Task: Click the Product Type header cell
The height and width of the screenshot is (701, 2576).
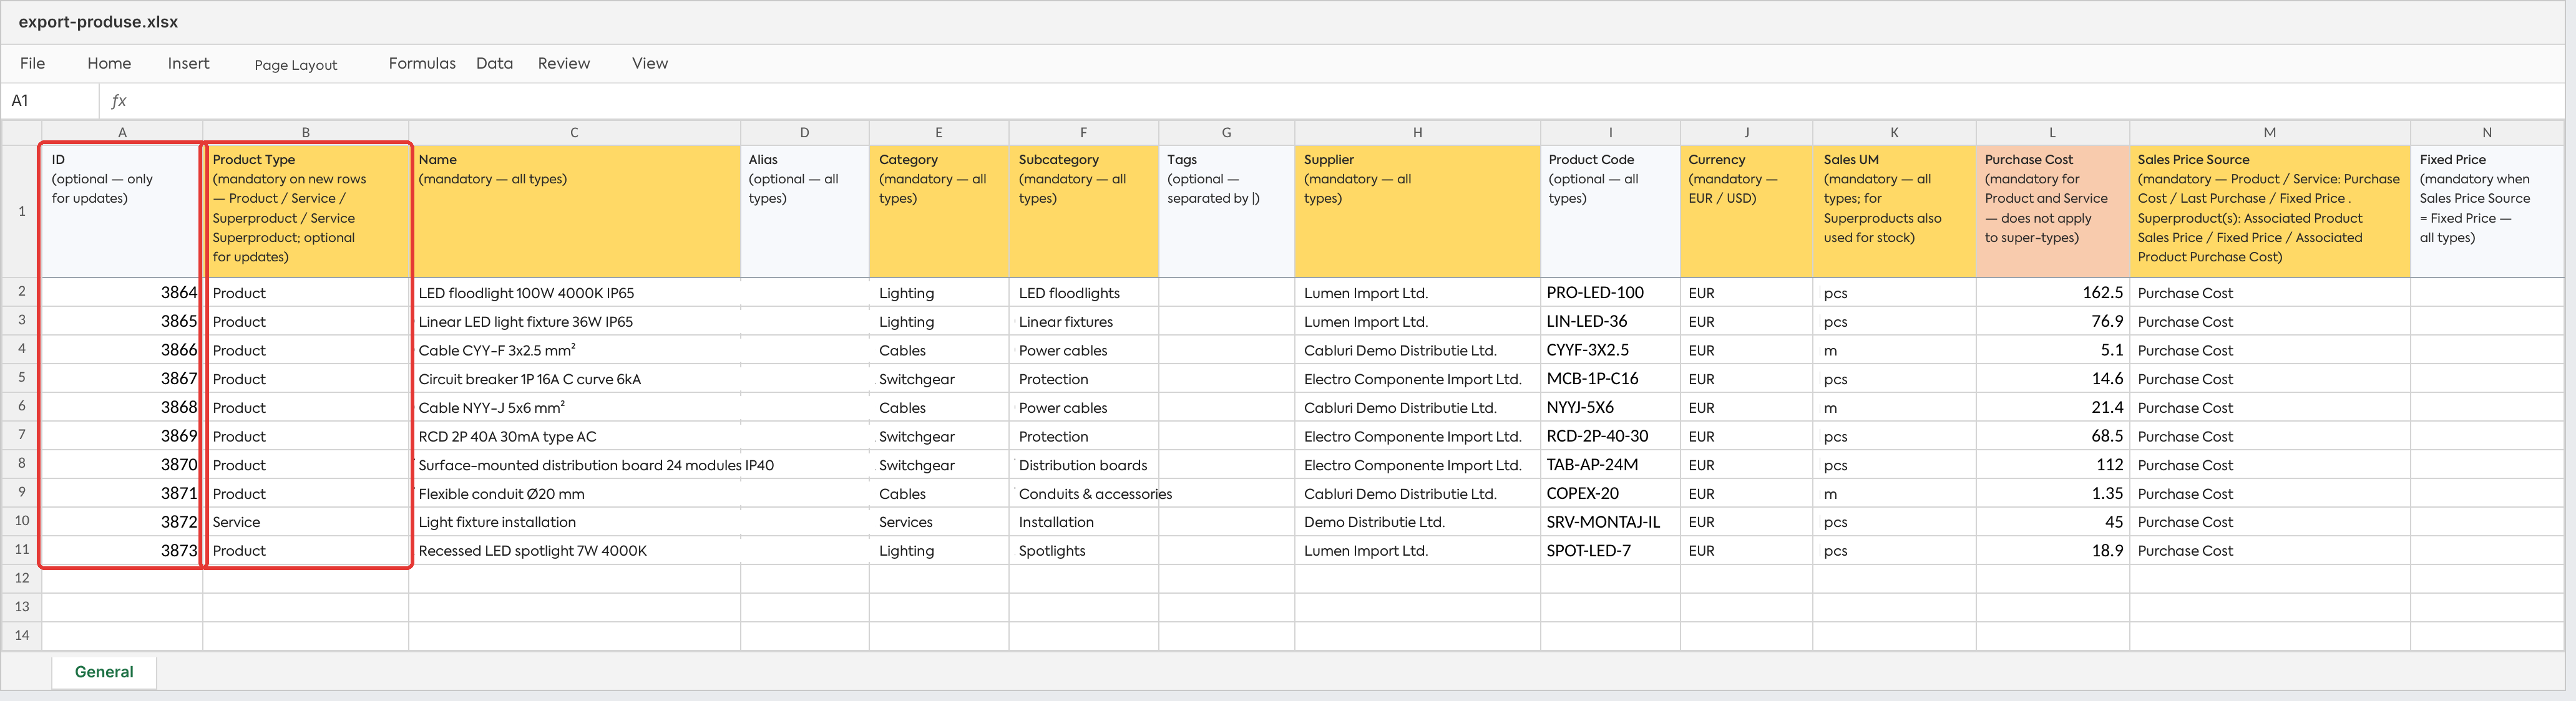Action: tap(306, 211)
